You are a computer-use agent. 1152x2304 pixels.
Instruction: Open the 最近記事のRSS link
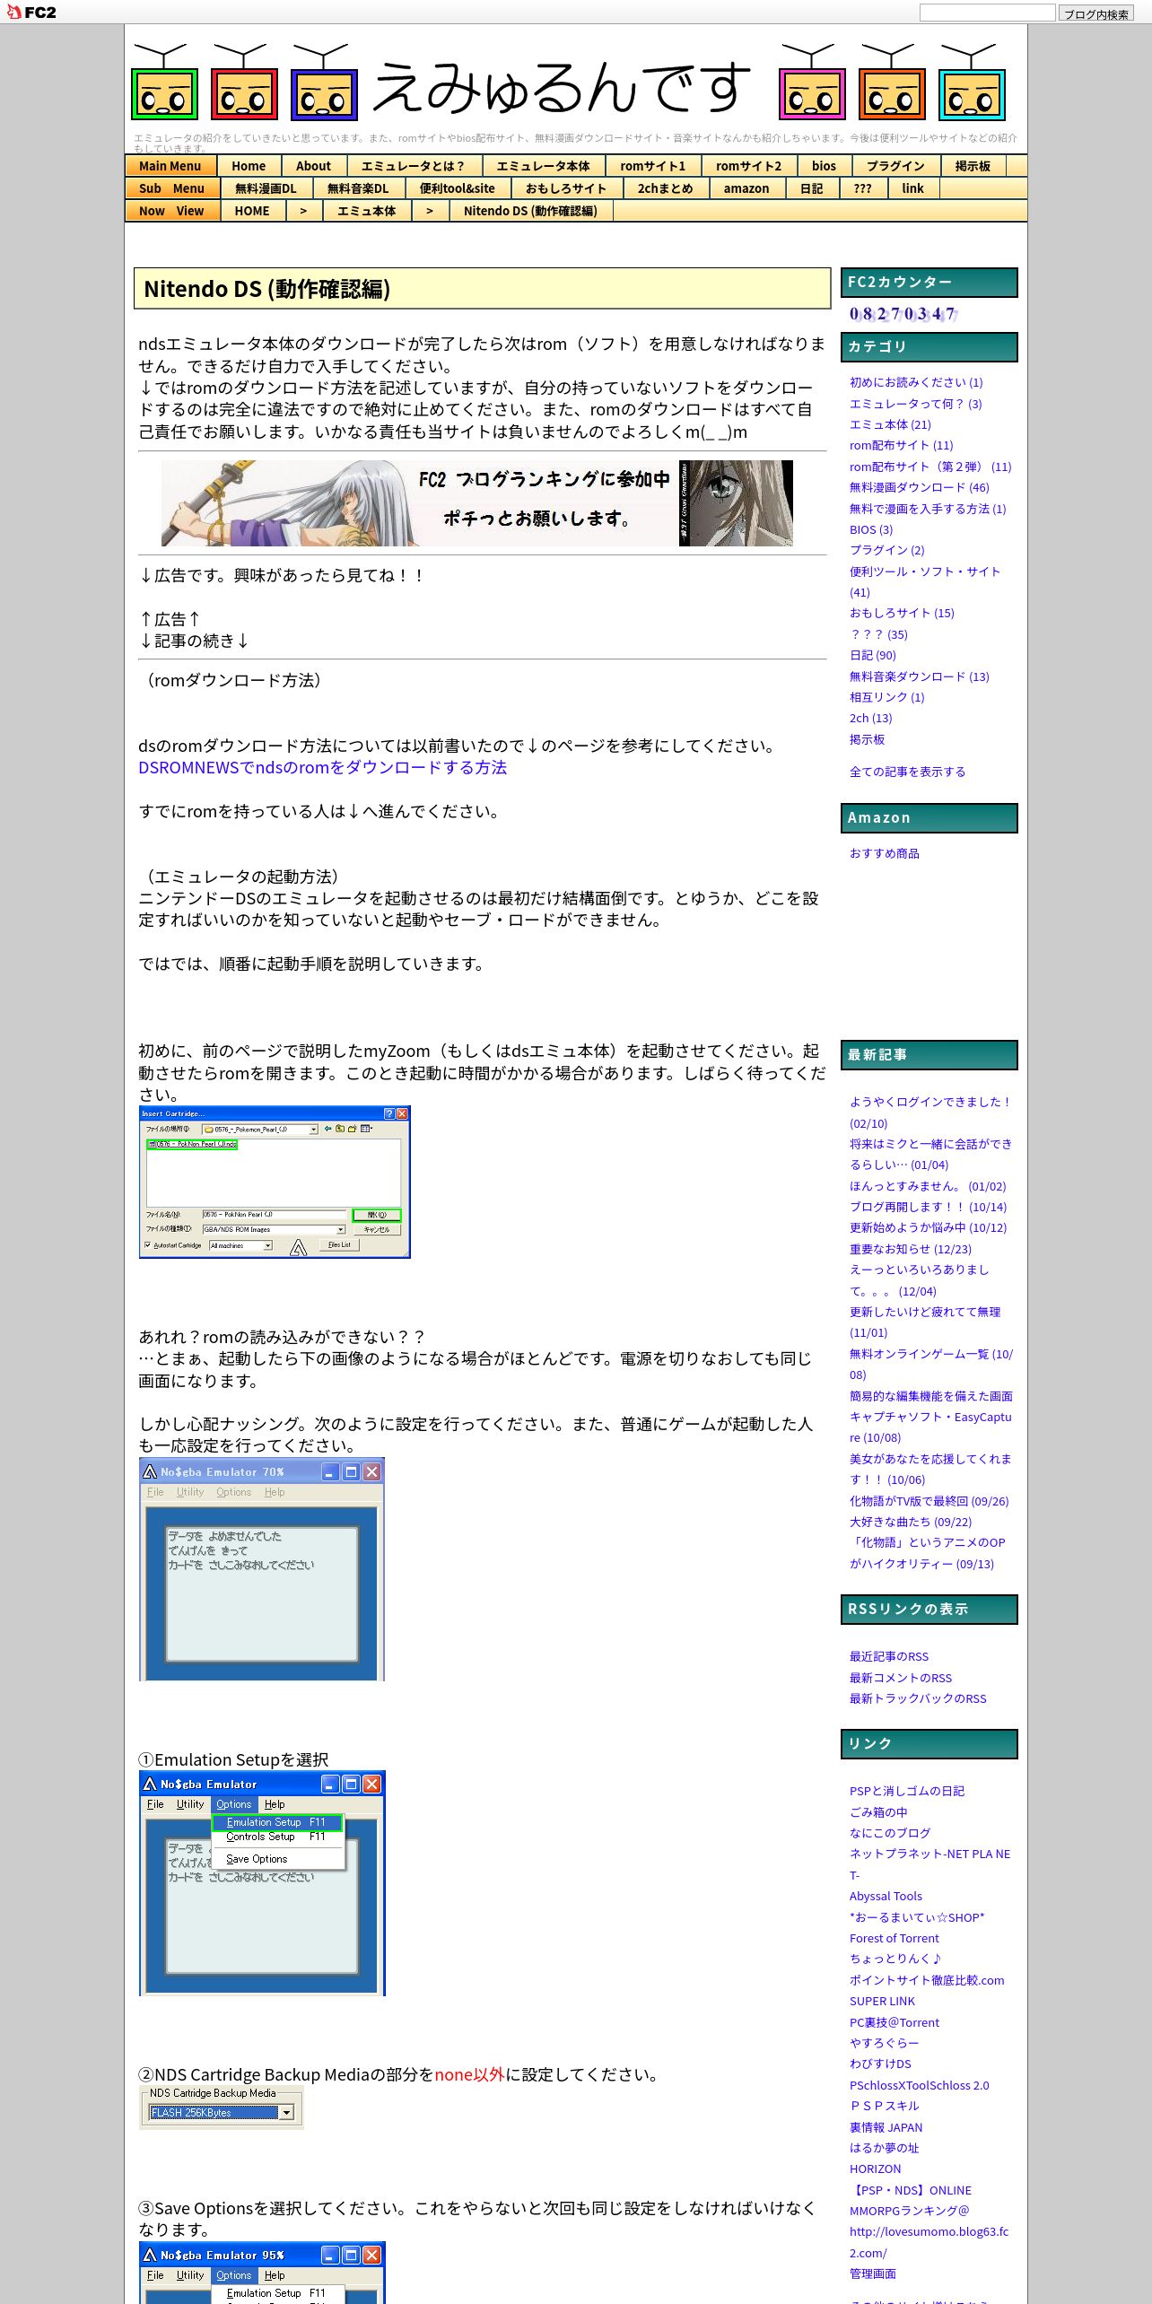click(x=889, y=1656)
